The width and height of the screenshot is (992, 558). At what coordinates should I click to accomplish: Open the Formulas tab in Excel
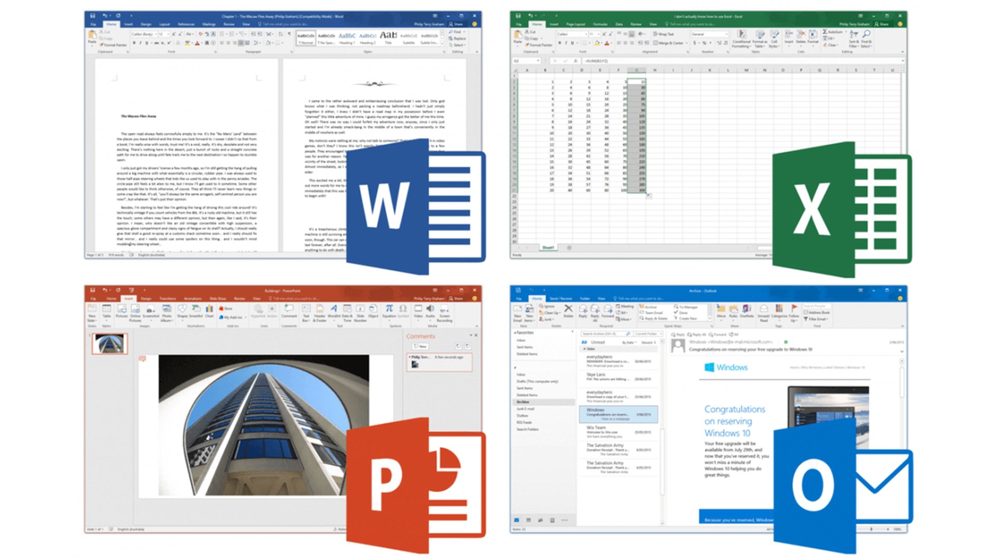coord(600,24)
